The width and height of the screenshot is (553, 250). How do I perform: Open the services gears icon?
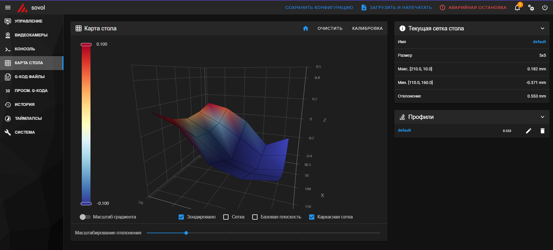coord(531,8)
